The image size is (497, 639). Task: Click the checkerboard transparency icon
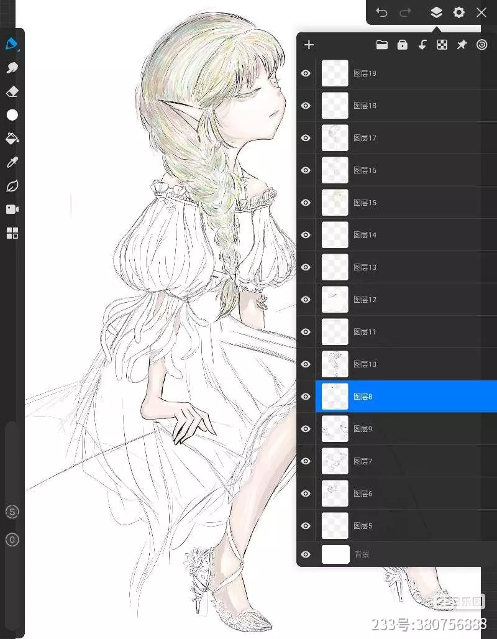coord(442,45)
